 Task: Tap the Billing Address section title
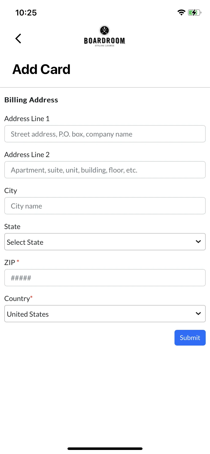coord(31,100)
